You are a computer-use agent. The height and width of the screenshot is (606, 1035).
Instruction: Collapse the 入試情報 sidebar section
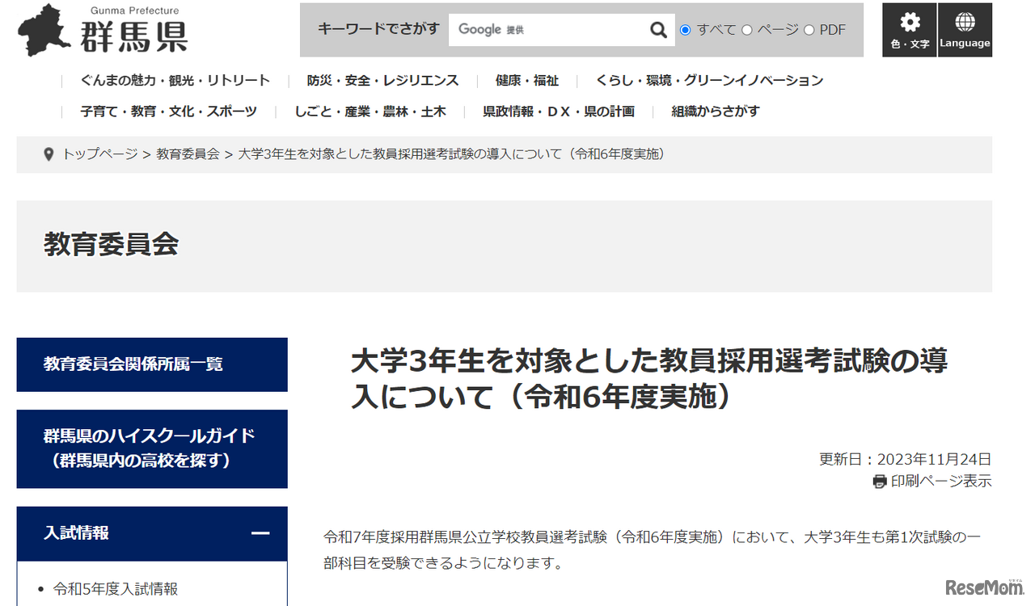260,533
